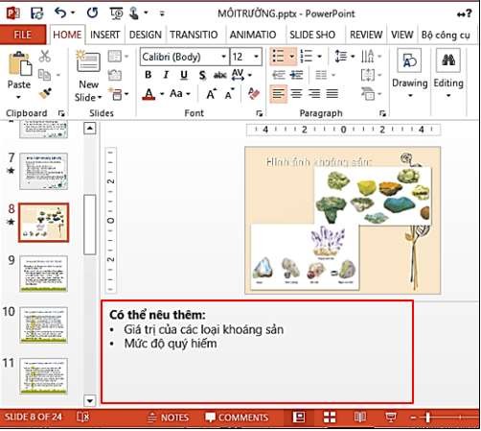Select slide 7 thumbnail
Viewport: 481px width, 431px height.
point(44,171)
